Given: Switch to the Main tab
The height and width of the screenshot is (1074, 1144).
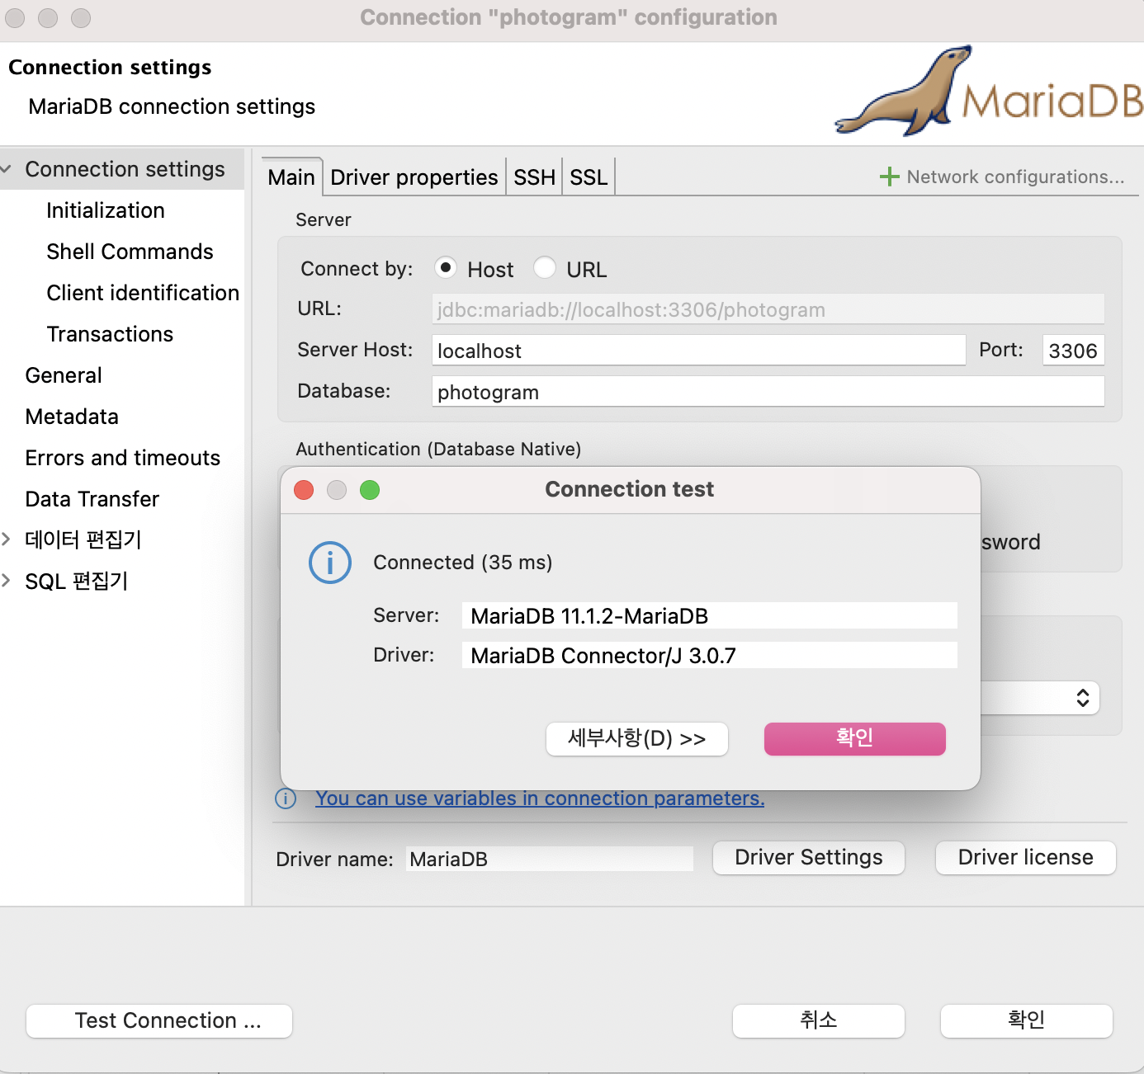Looking at the screenshot, I should [291, 177].
